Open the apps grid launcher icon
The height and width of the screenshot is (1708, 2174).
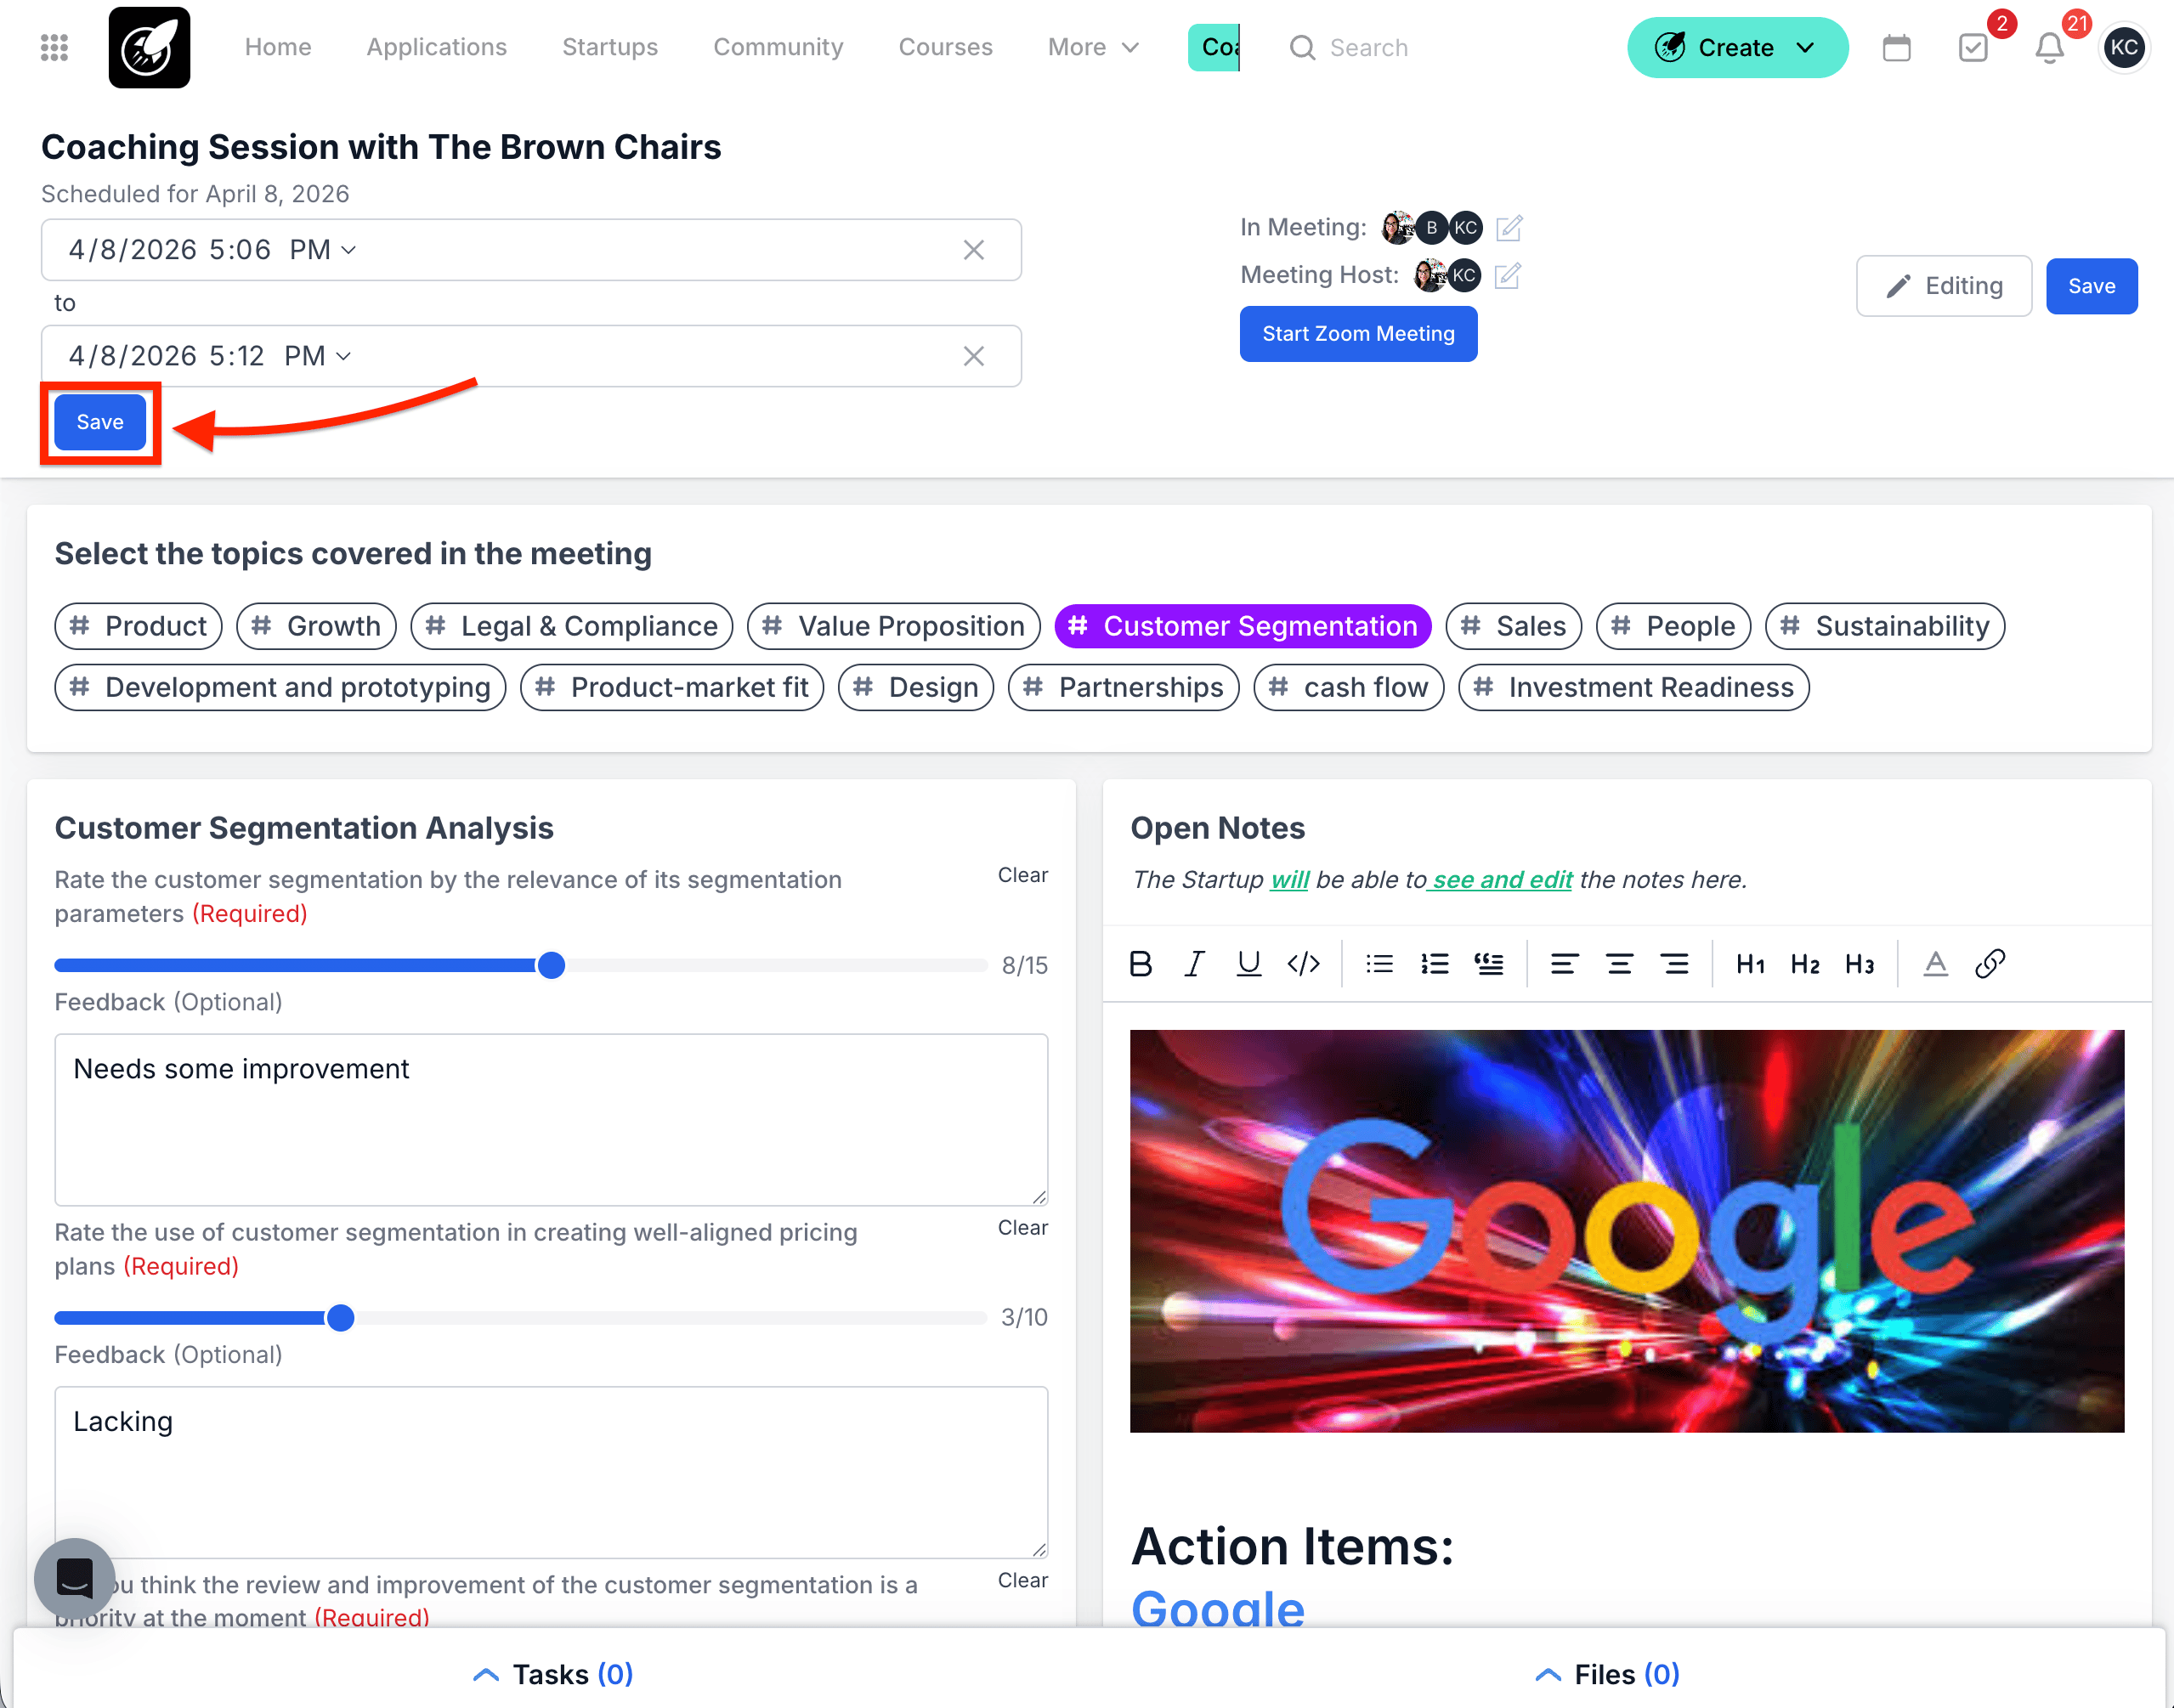[x=54, y=47]
